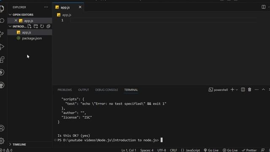This screenshot has height=152, width=270.
Task: Click New Folder icon in folder header
Action: (x=36, y=26)
